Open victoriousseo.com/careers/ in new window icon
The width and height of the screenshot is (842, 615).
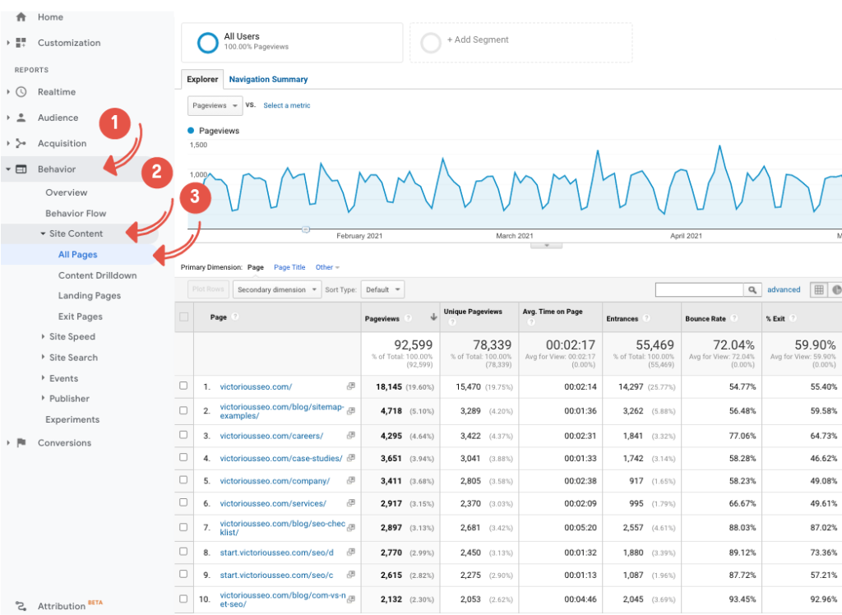pyautogui.click(x=351, y=436)
